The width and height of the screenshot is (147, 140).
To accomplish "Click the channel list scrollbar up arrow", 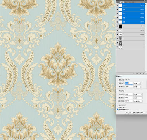I will 146,4.
